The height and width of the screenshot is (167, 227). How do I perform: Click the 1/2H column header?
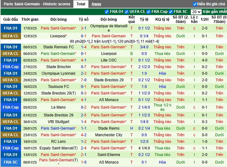click(204, 19)
